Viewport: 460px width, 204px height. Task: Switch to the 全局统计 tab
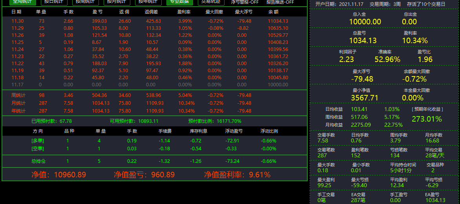(23, 2)
